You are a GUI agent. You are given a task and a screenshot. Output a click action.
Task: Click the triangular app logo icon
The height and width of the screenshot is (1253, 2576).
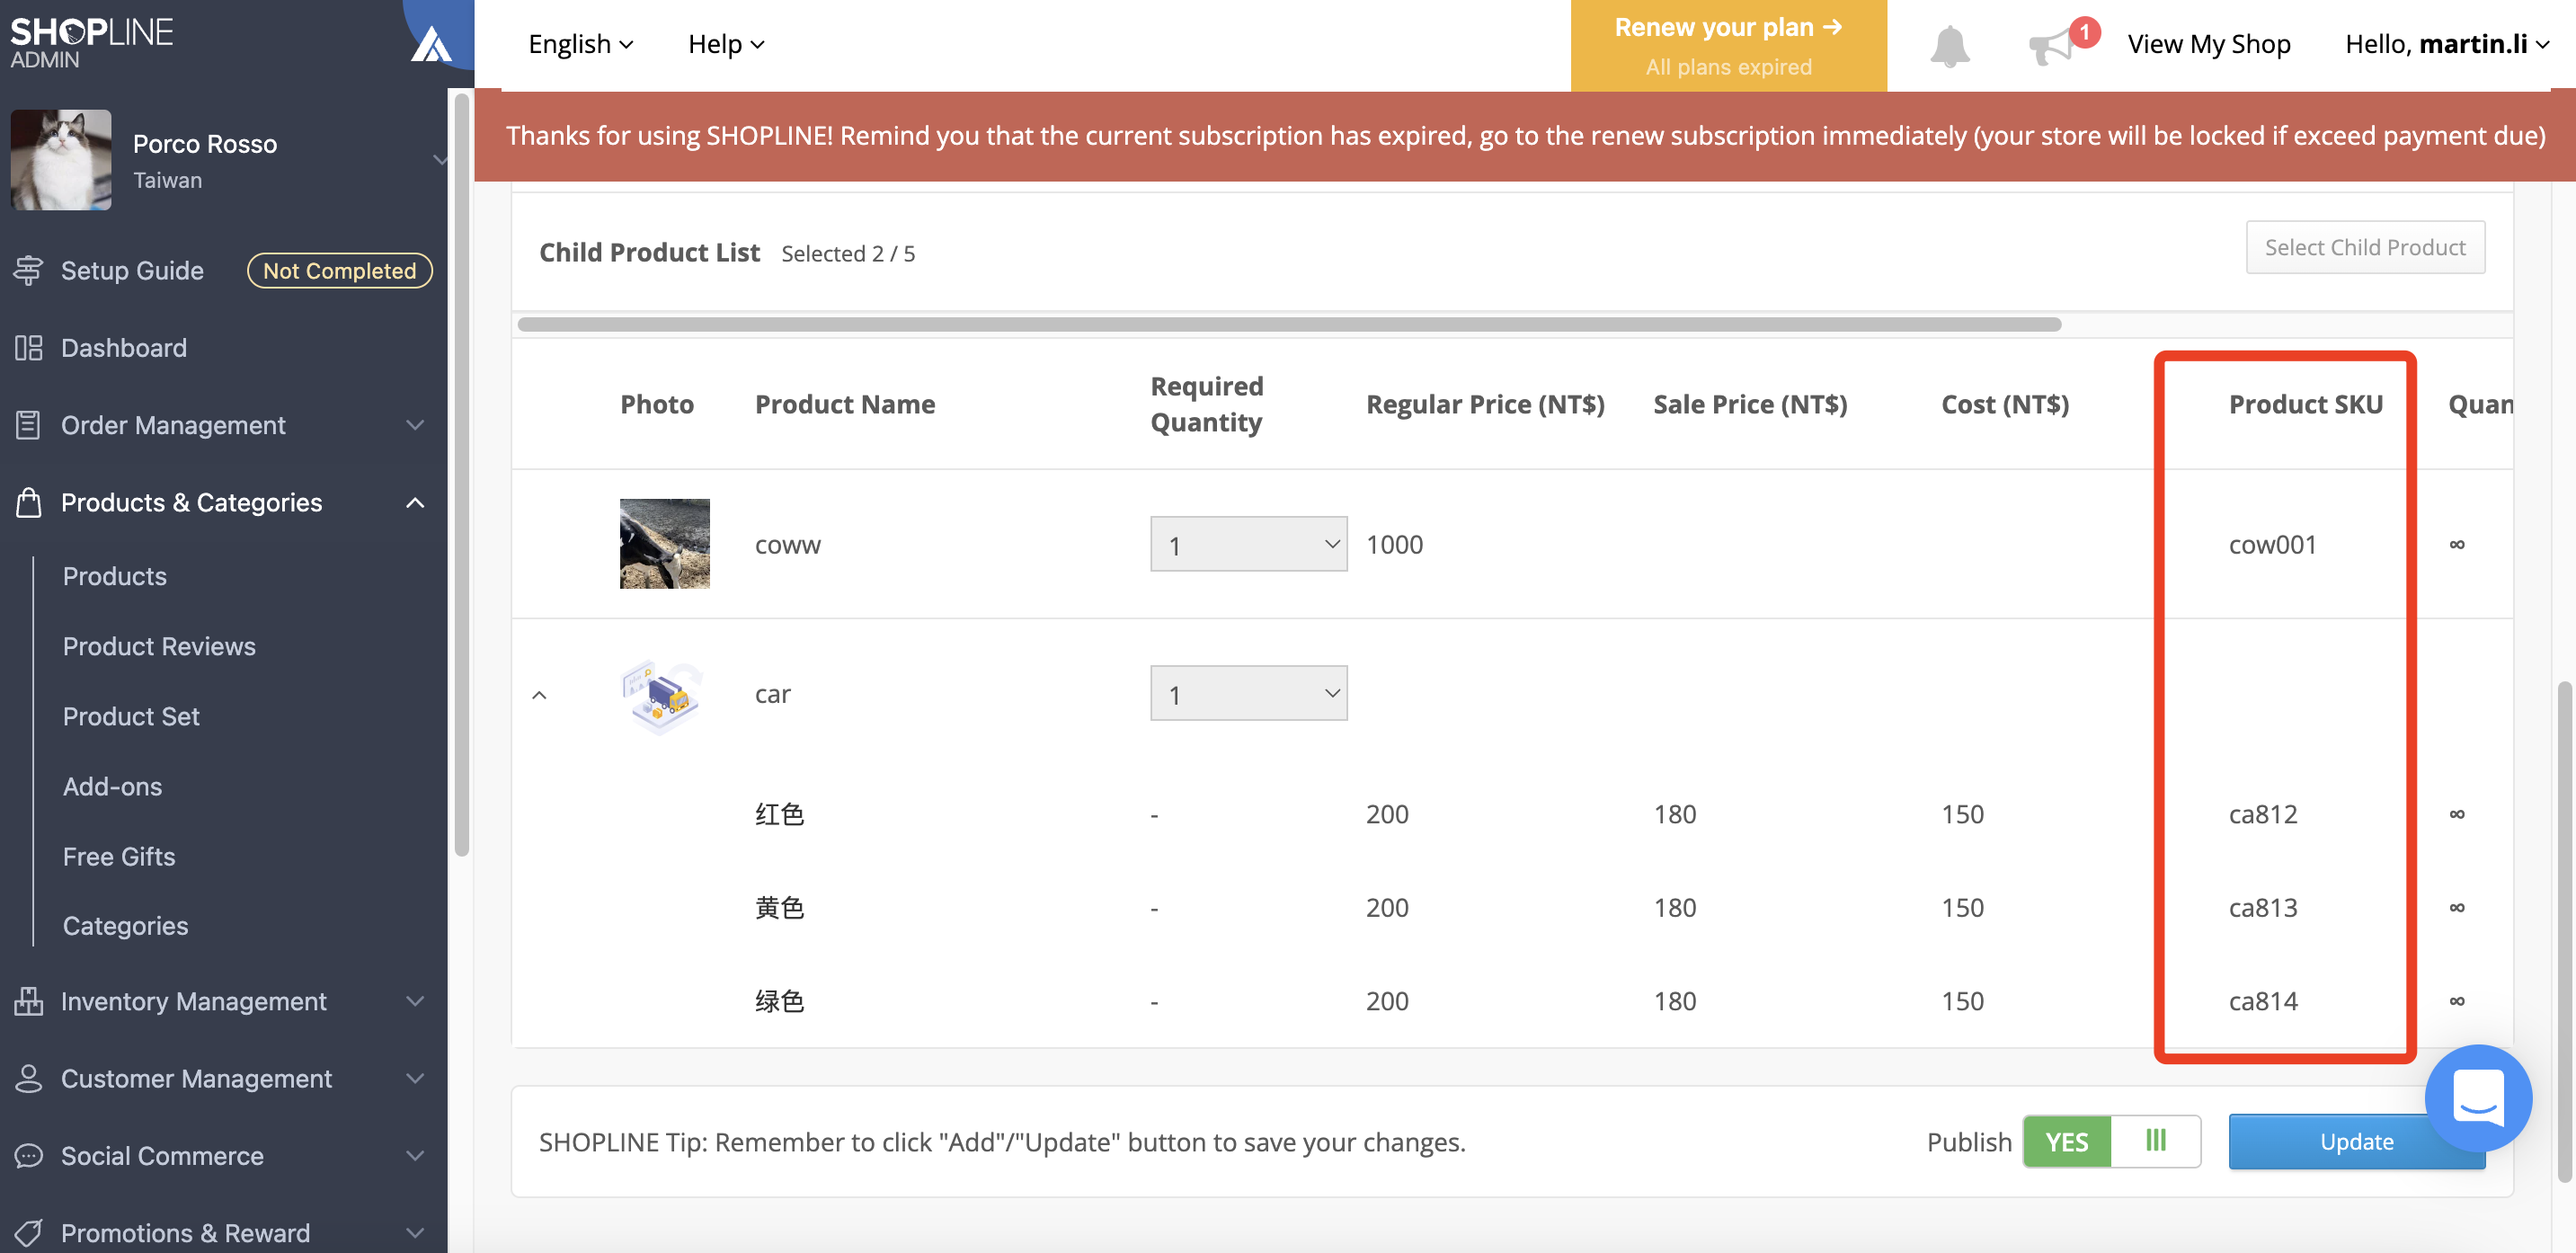coord(431,43)
